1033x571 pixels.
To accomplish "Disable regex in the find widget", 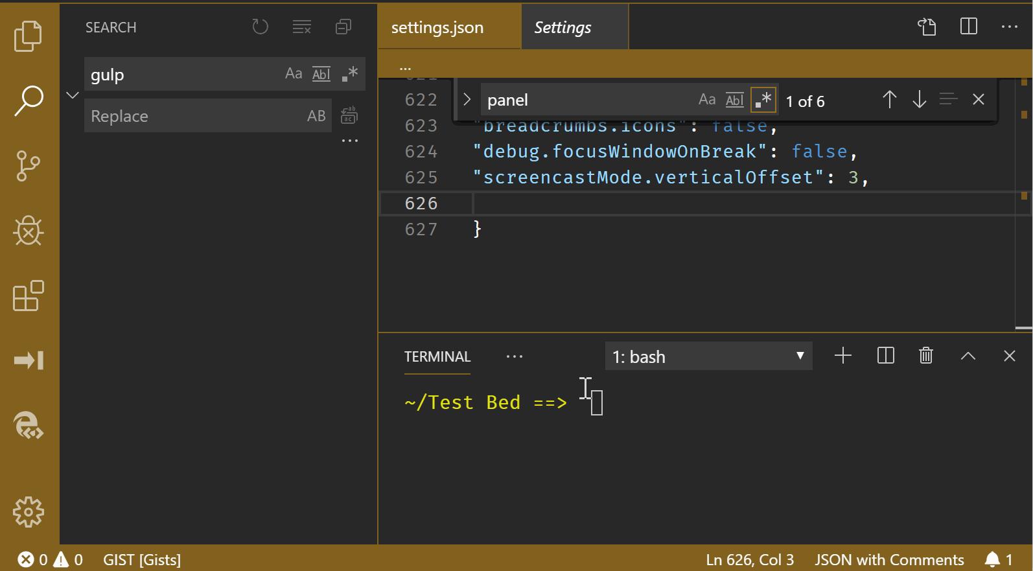I will click(763, 100).
